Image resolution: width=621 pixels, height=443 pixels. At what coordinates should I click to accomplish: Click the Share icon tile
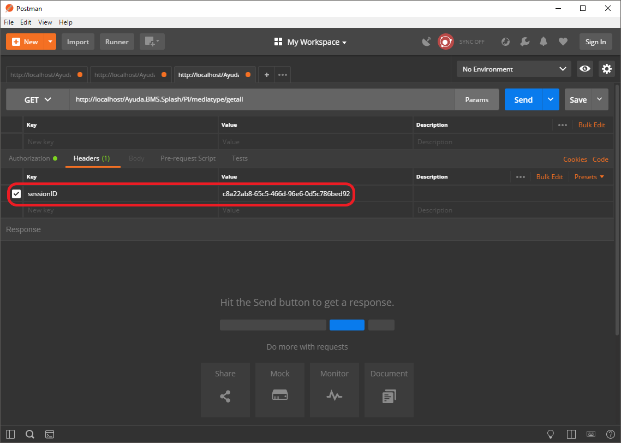pos(225,389)
